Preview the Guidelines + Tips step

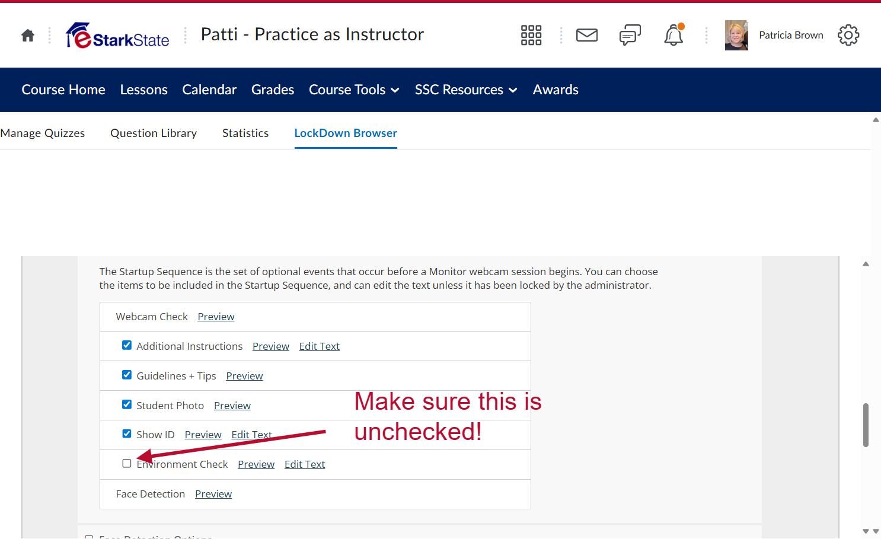244,376
